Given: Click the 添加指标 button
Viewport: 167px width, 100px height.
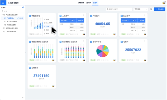Looking at the screenshot, I should (x=160, y=9).
